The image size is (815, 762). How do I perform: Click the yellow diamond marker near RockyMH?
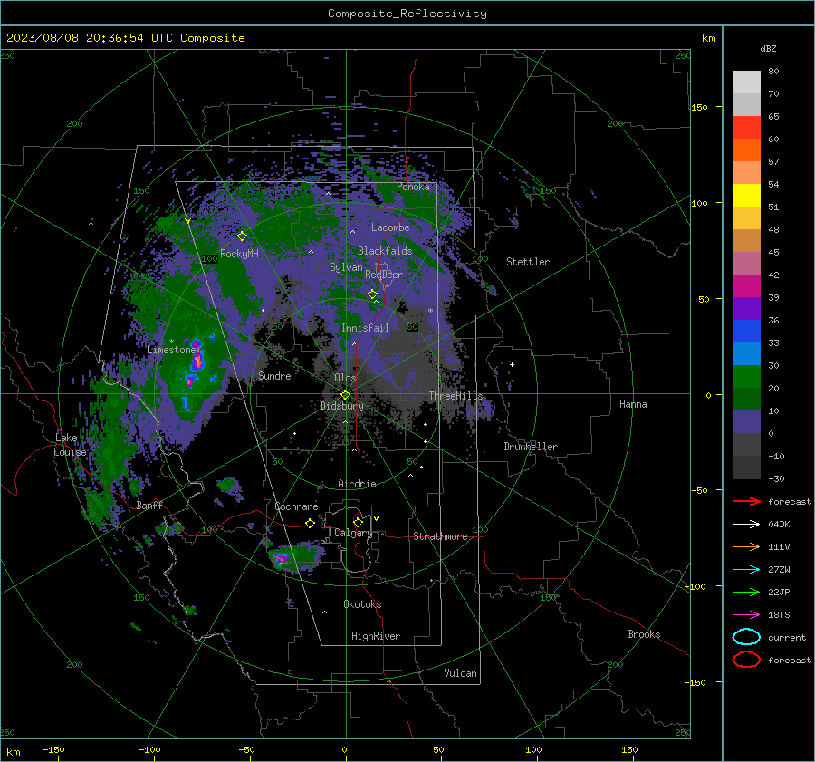(x=242, y=236)
